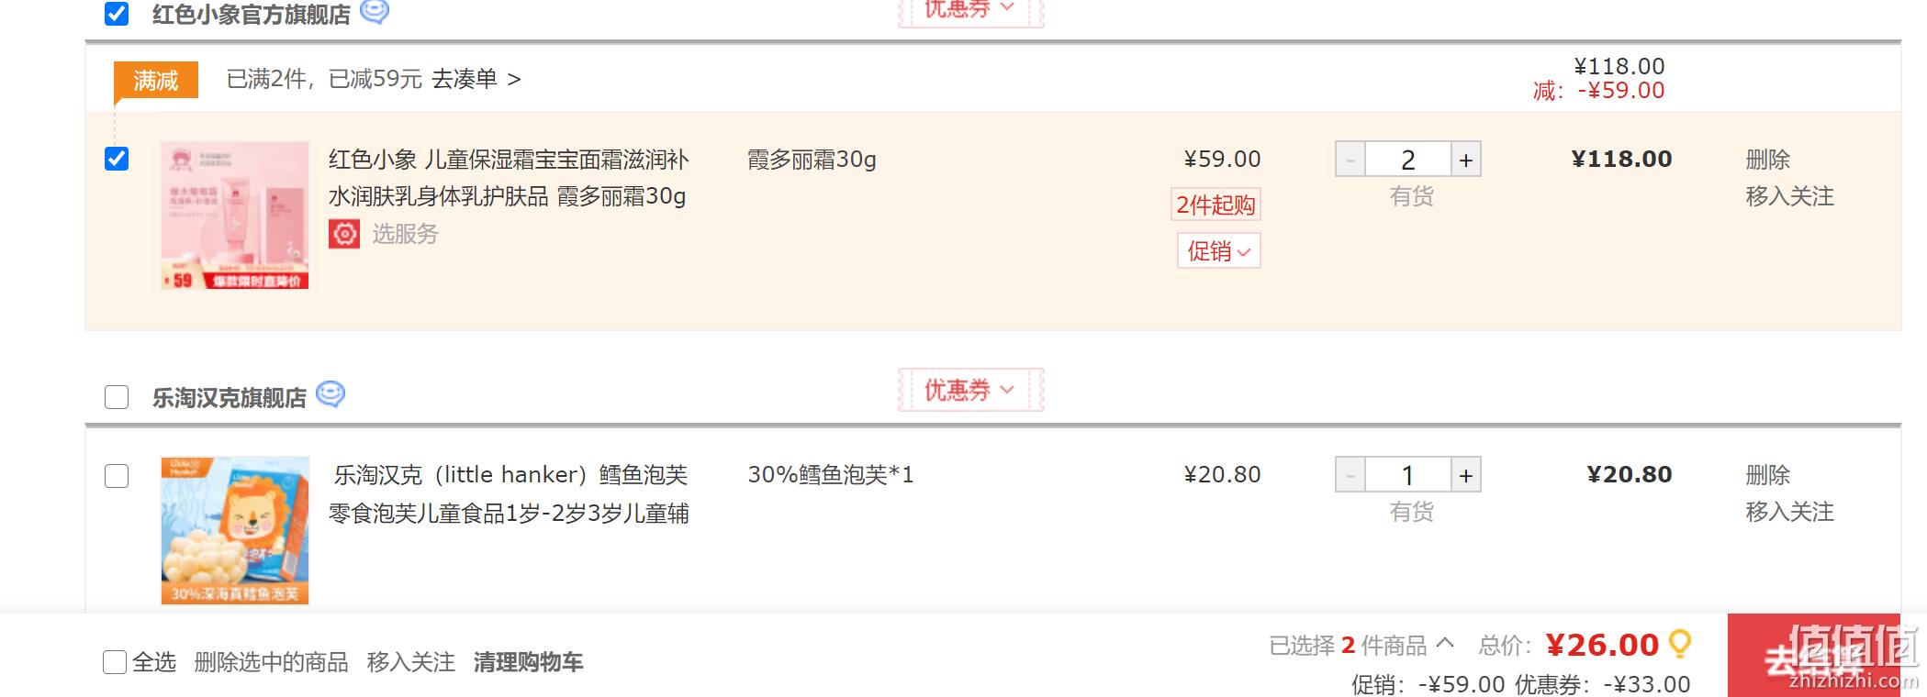The width and height of the screenshot is (1927, 697).
Task: Decrease quantity of 红色小象 face cream
Action: click(x=1350, y=160)
